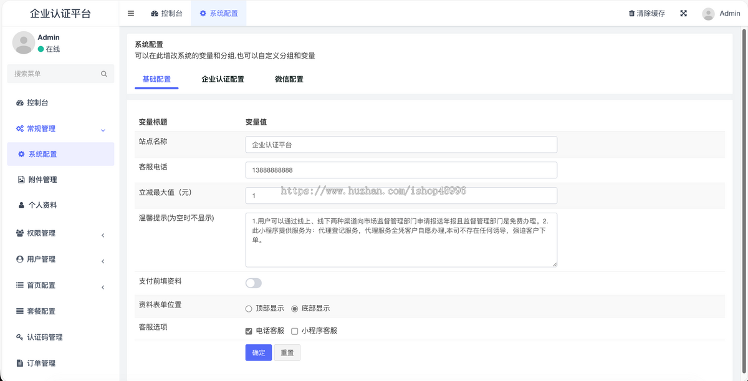
Task: Switch to the 基础配置 tab
Action: click(156, 79)
